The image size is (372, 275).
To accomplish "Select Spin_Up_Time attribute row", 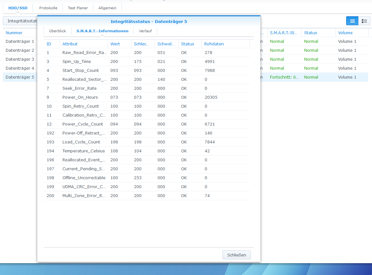I will point(147,62).
